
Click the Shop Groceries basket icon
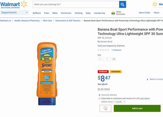113,13
